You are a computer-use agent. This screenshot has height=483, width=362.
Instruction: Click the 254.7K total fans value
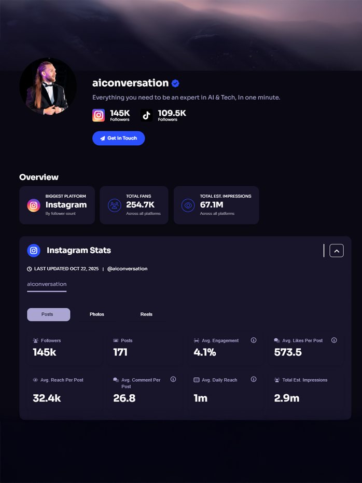pos(141,205)
